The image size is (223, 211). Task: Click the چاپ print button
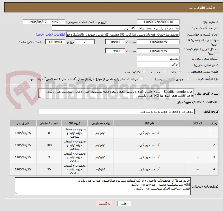[x=124, y=203]
